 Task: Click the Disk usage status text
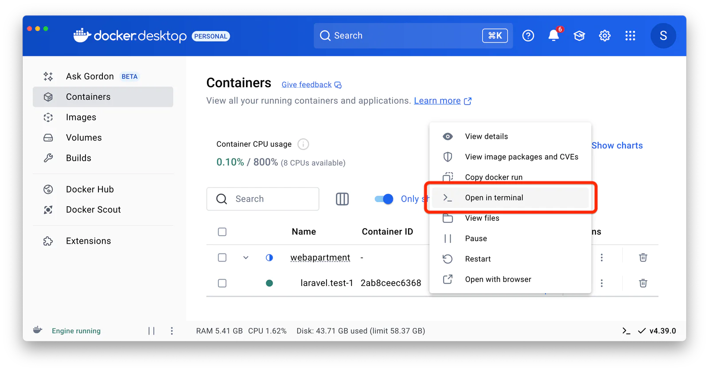click(361, 331)
